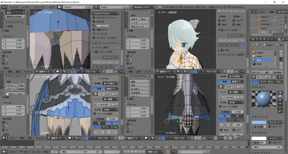Pin the properties context with pin icon
The image size is (288, 154).
(x=253, y=45)
